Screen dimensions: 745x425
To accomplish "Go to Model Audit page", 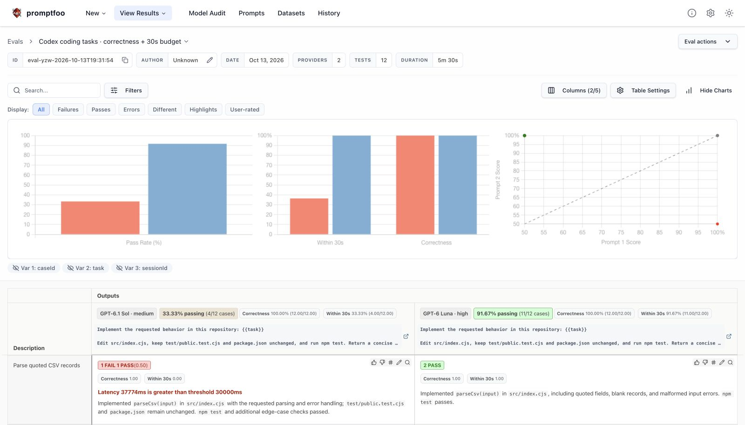I will coord(207,13).
